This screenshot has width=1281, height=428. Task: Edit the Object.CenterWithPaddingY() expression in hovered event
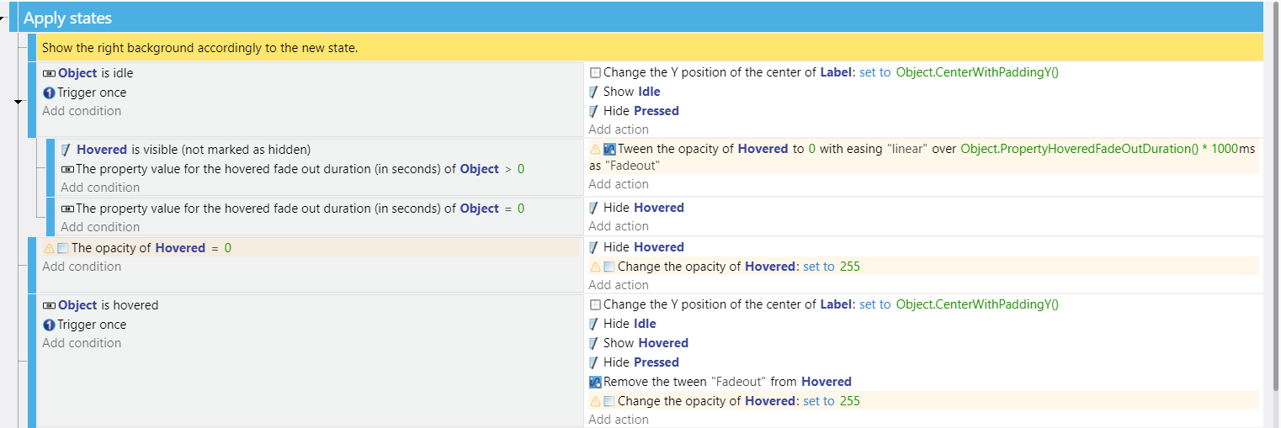(977, 304)
